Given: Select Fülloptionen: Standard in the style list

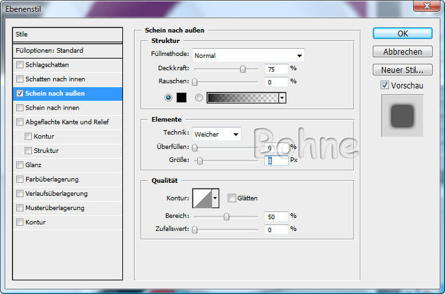Looking at the screenshot, I should point(68,50).
